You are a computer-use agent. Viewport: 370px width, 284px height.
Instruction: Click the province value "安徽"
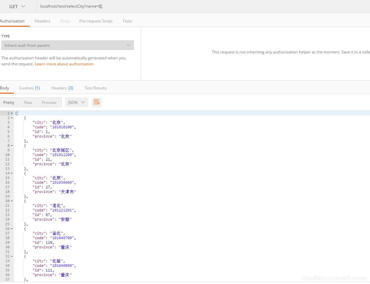(x=65, y=220)
